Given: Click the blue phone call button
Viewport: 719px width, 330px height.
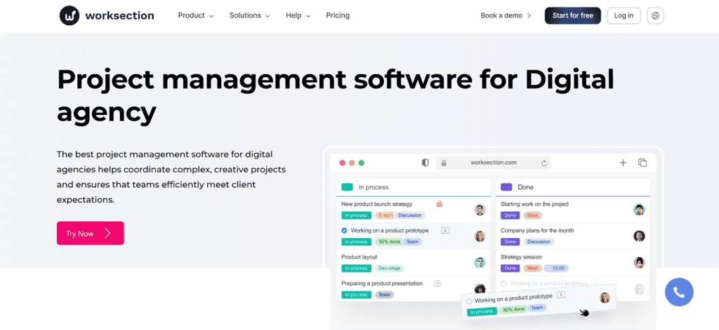Looking at the screenshot, I should pyautogui.click(x=679, y=292).
